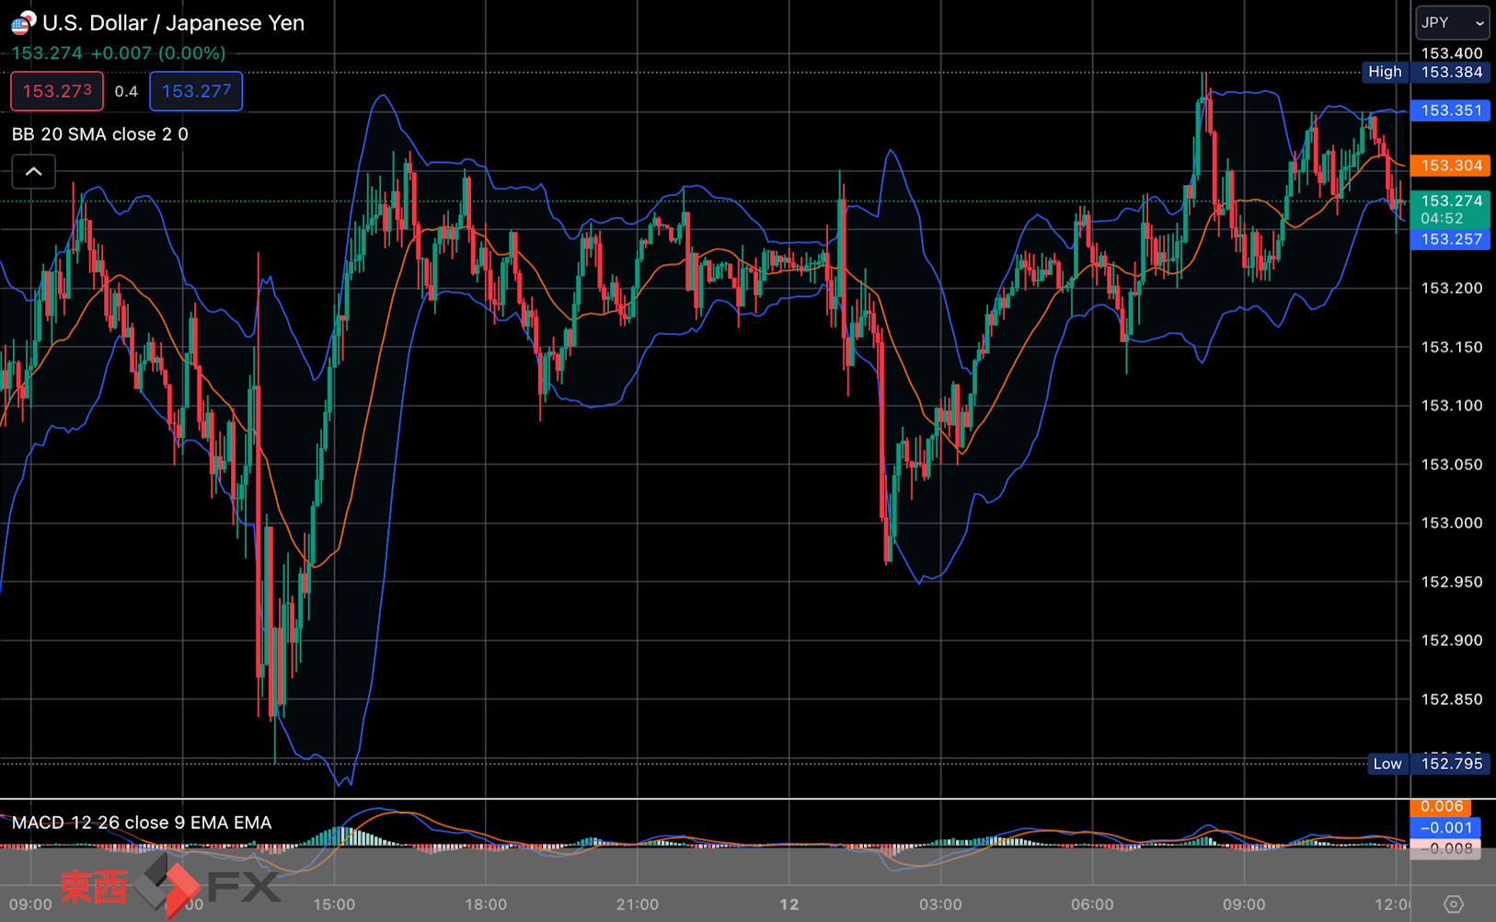Click the U.S. Dollar / Japanese Yen title
The width and height of the screenshot is (1496, 922).
tap(173, 23)
